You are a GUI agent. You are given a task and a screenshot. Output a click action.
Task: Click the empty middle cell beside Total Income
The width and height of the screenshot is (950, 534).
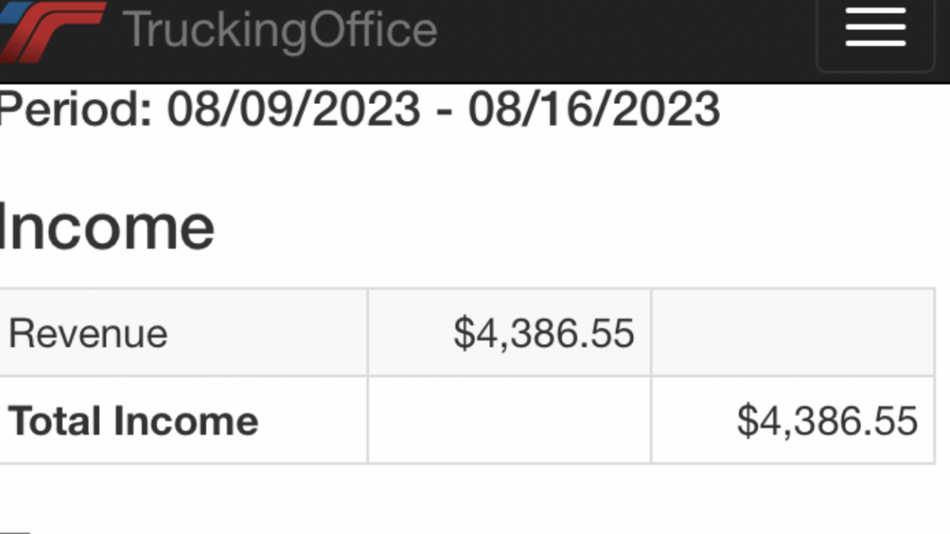click(509, 420)
